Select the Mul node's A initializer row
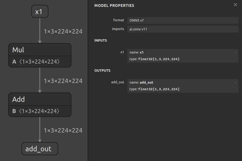The image size is (242, 161). pos(39,62)
